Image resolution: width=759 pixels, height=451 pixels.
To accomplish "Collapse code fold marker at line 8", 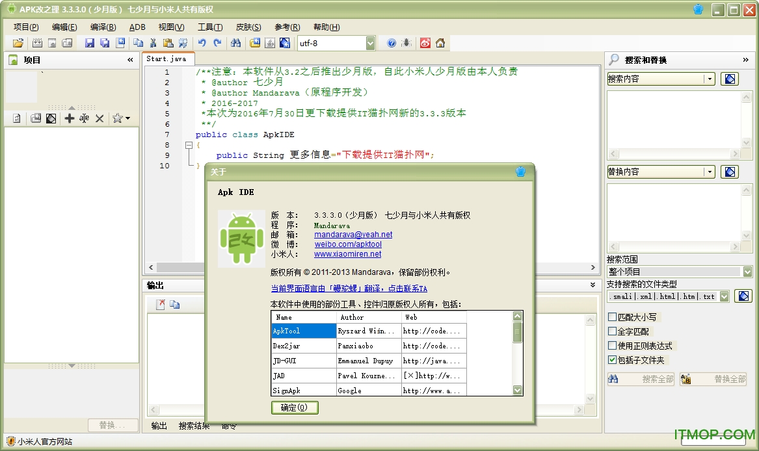I will (189, 145).
